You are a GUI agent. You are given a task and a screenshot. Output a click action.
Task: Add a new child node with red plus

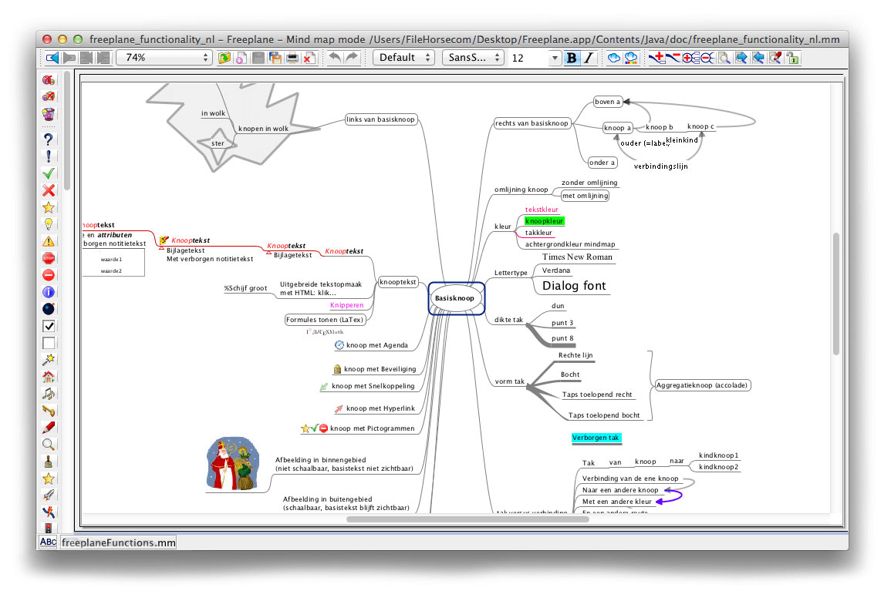click(657, 57)
